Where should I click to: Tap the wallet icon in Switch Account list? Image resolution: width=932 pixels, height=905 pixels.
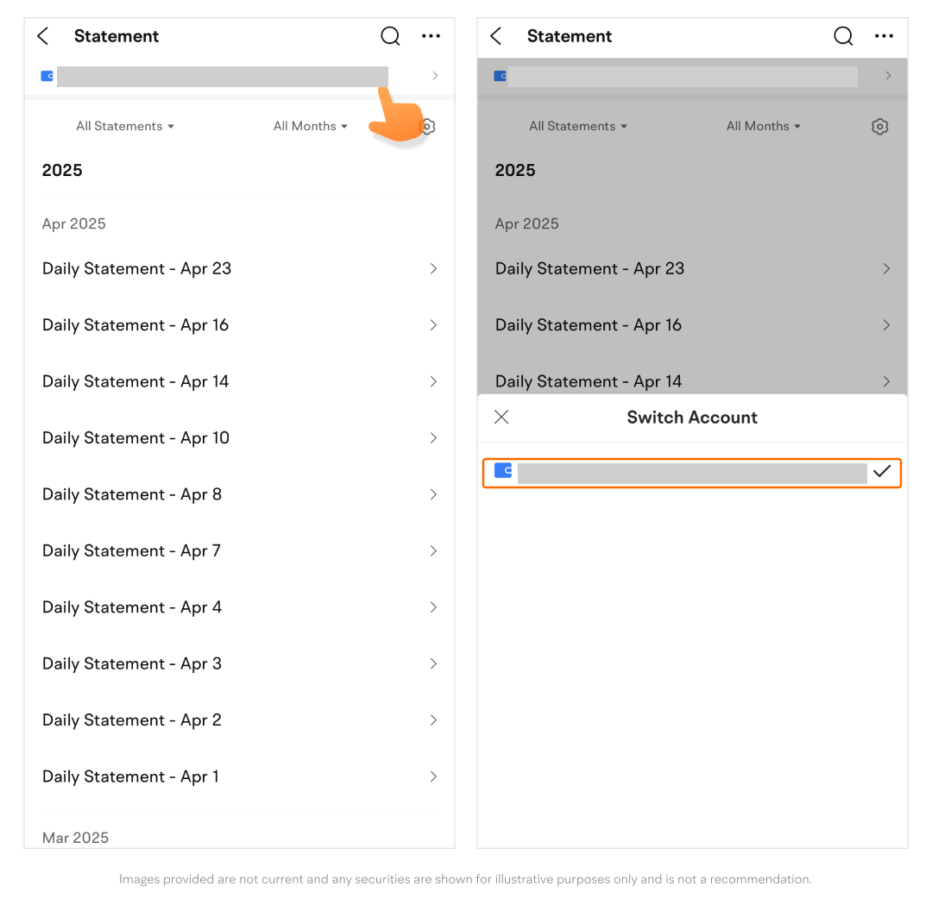503,471
